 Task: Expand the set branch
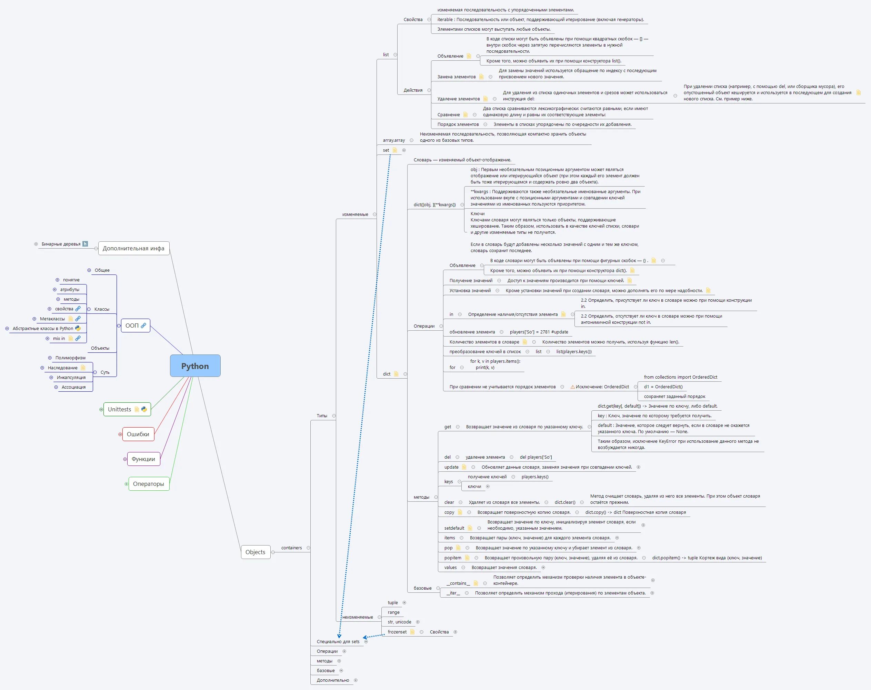click(x=403, y=150)
